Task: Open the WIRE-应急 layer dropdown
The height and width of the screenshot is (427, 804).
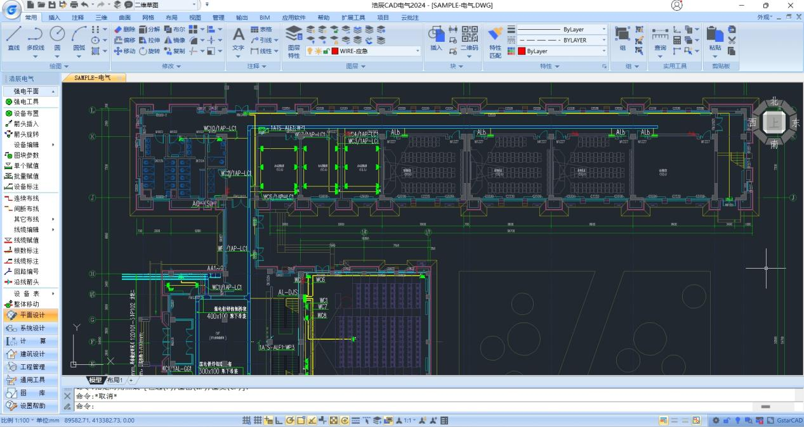Action: point(418,51)
